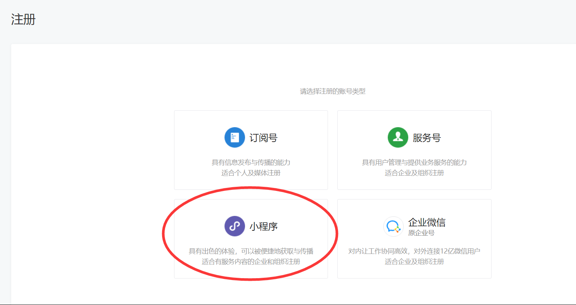Viewport: 576px width, 305px height.
Task: Click the purple 小程序 logo icon
Action: pos(235,226)
